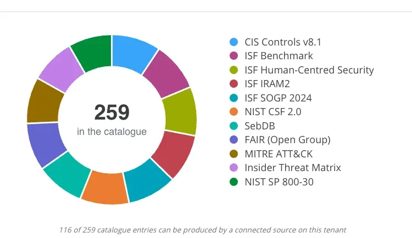Select the orange NIST CSF 2.0 donut segment
The width and height of the screenshot is (412, 238).
[x=105, y=188]
